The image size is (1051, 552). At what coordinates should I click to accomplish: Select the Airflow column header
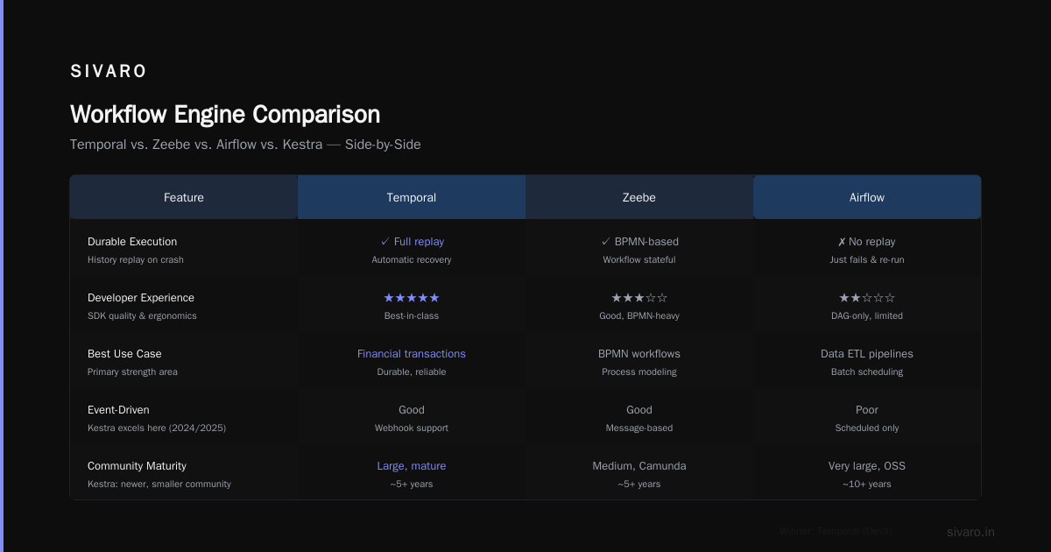(867, 197)
